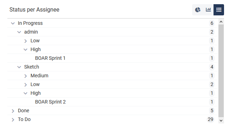Collapse the Sketch assignee node
This screenshot has width=230, height=128.
(x=19, y=67)
